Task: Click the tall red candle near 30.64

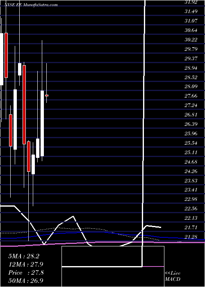Action: [x=6, y=55]
